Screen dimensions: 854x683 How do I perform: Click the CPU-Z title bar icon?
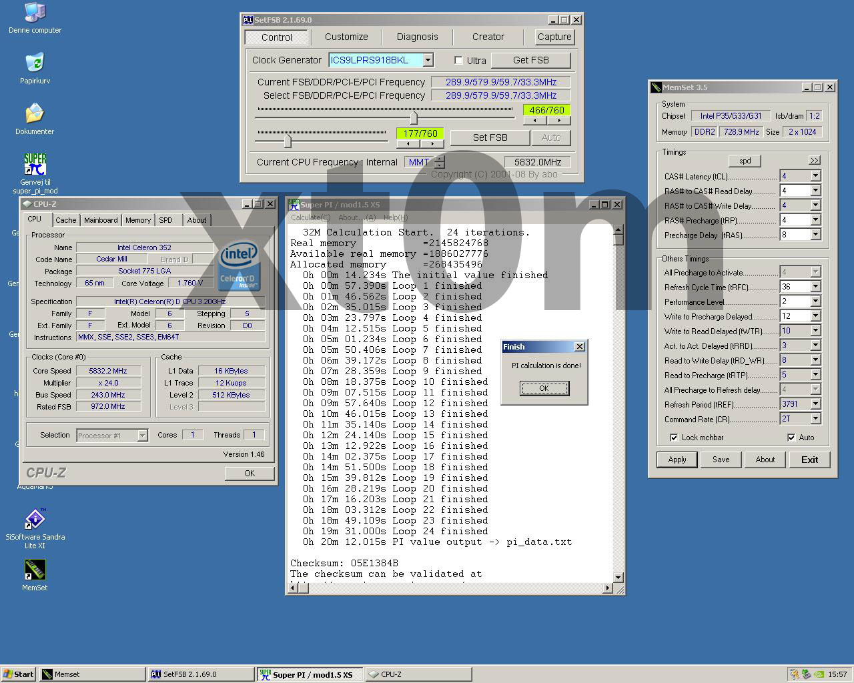click(x=27, y=204)
